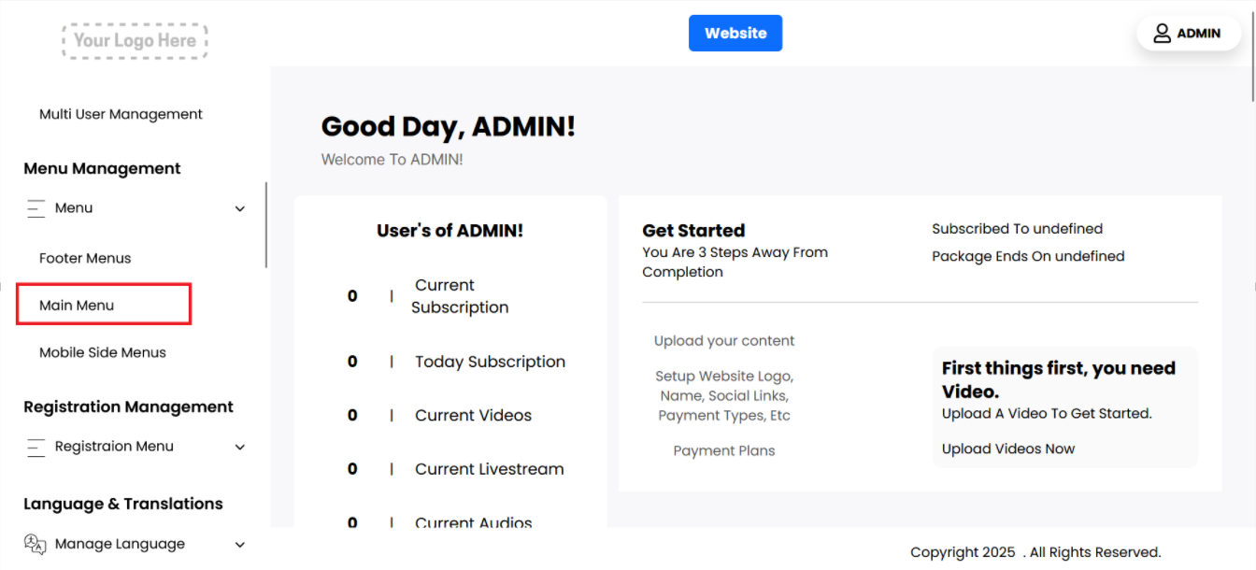Screen dimensions: 1256x570
Task: Click the Registraion Menu list icon
Action: coord(36,447)
